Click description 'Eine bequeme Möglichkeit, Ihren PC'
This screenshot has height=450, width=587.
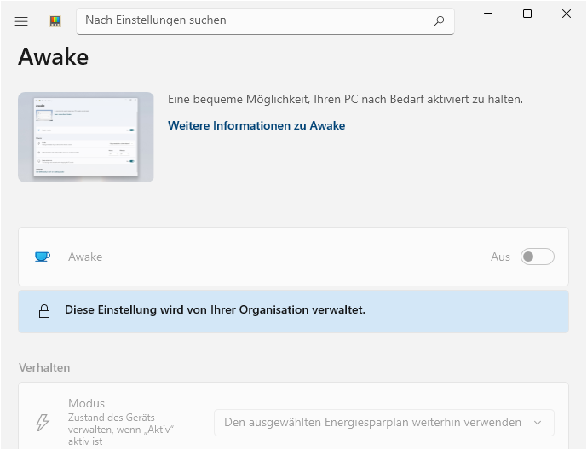coord(345,99)
